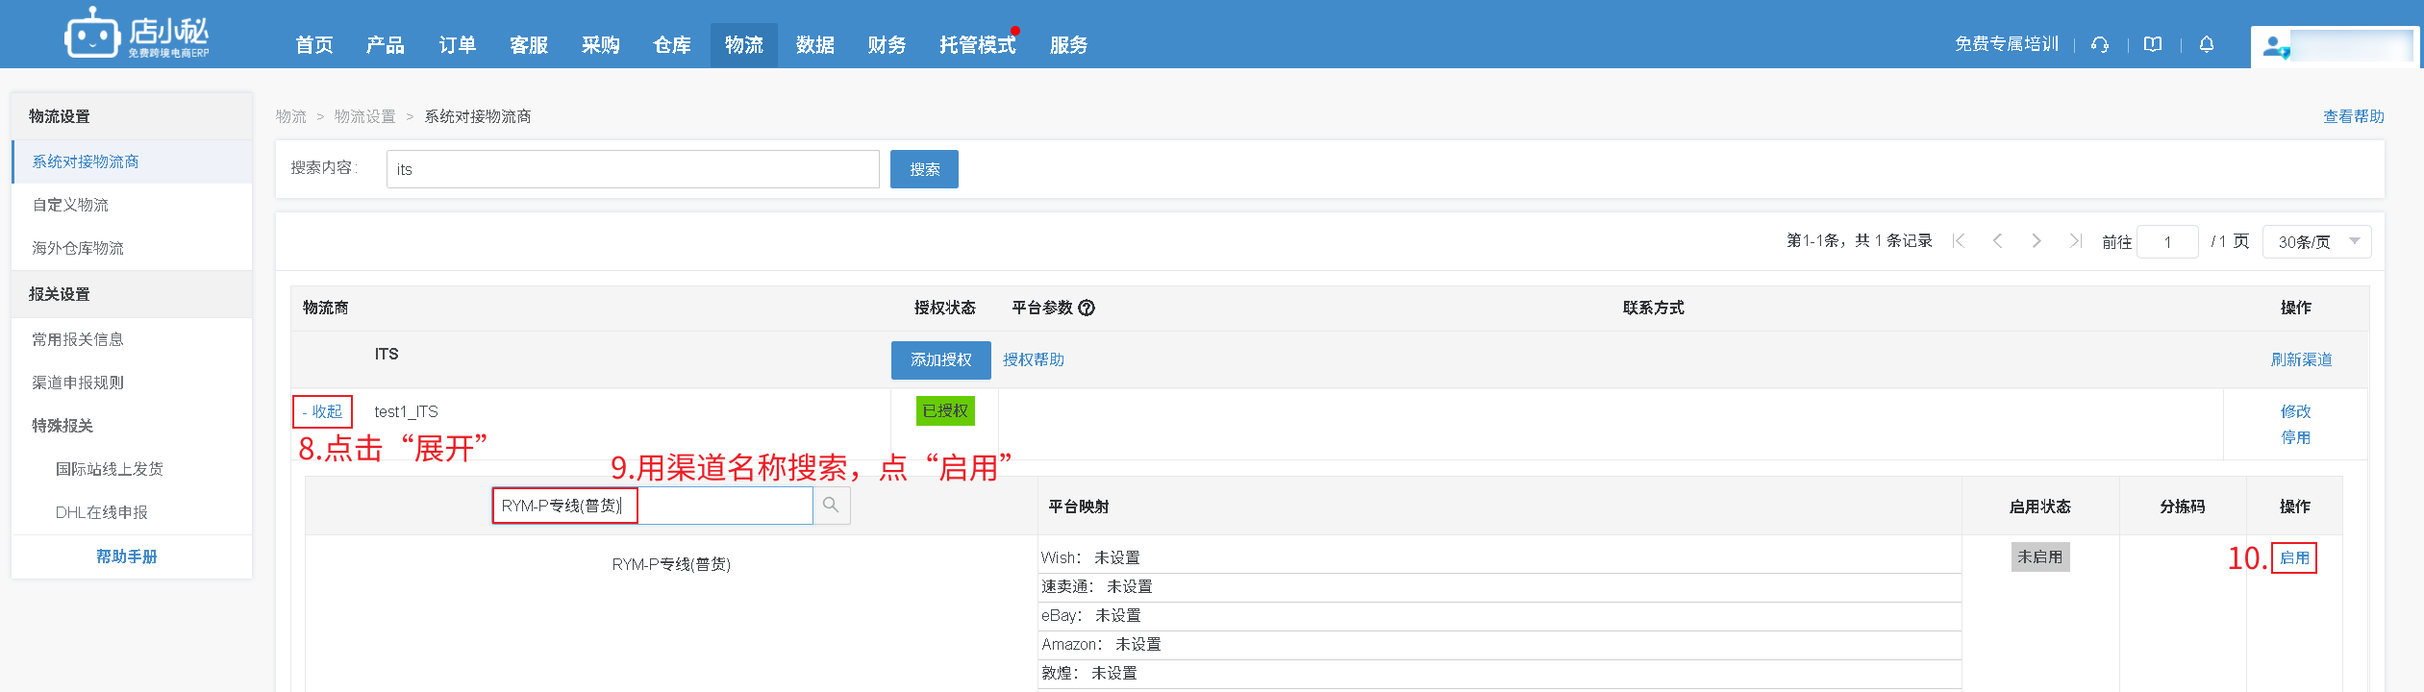Click the 刷新渠道 link
Screen dimensions: 2424x692
click(x=2301, y=359)
